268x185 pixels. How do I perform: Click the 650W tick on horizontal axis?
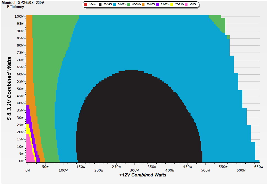click(259, 167)
